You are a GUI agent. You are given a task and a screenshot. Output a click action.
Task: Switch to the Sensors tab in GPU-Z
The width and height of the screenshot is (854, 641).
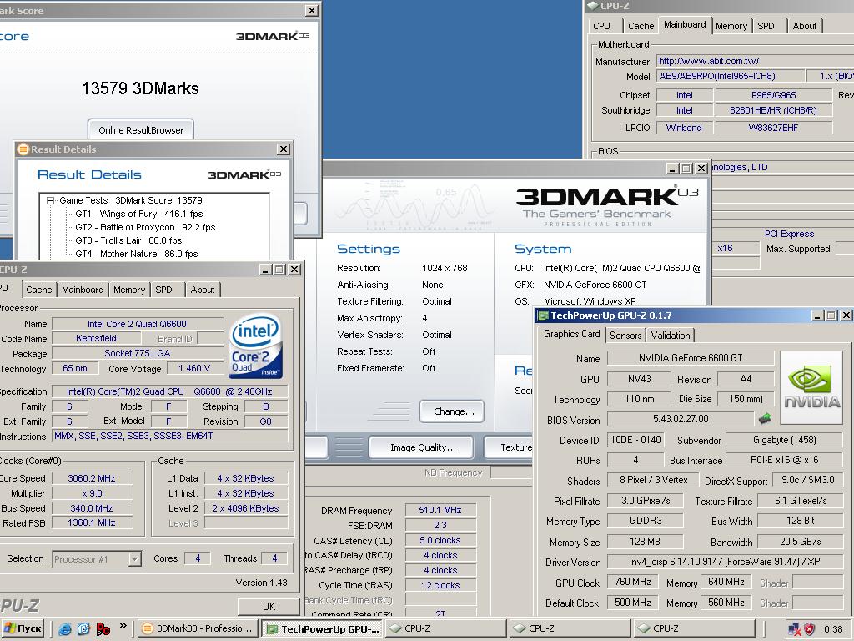[x=625, y=336]
